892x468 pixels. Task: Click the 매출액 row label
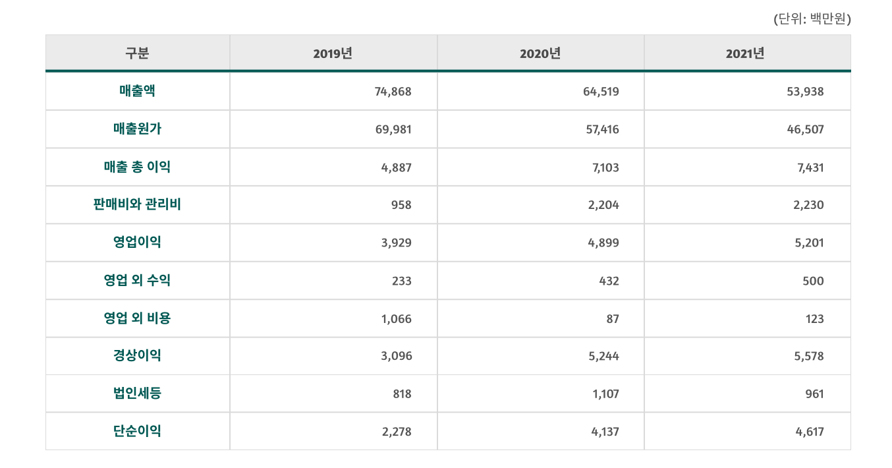(137, 91)
